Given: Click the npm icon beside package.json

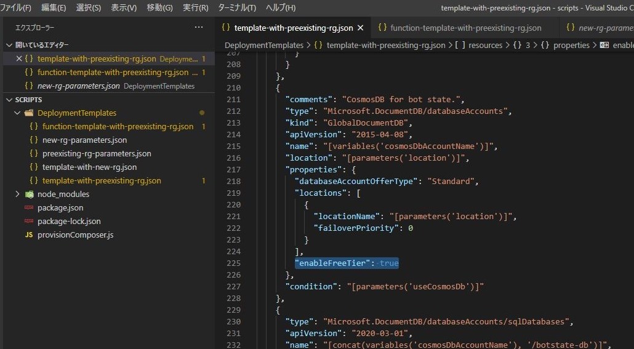Looking at the screenshot, I should [x=29, y=208].
